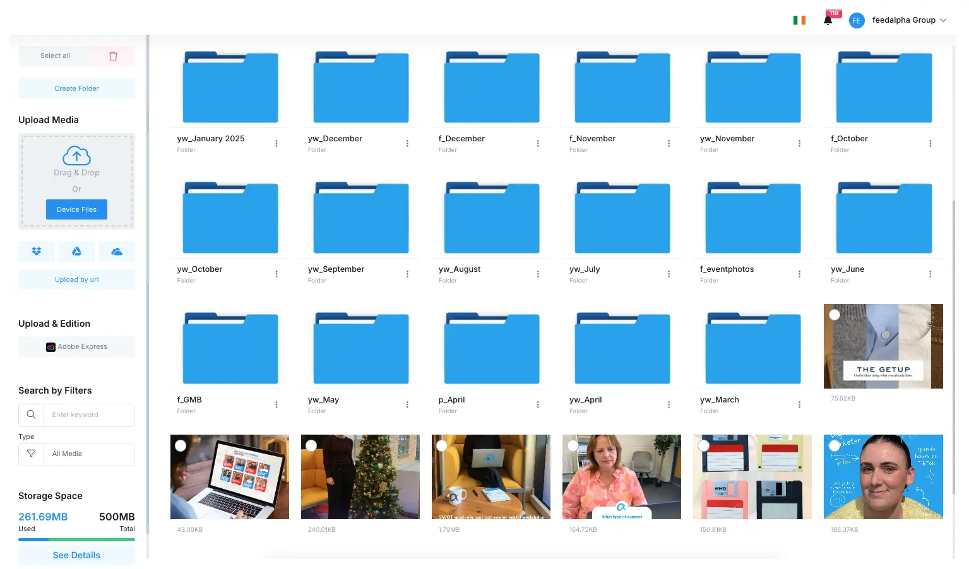Open Dropbox upload source

coord(37,252)
